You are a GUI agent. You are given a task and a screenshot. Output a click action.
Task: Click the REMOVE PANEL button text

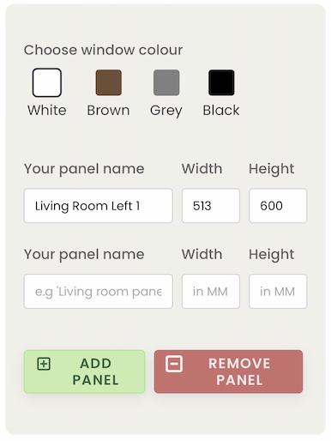239,372
